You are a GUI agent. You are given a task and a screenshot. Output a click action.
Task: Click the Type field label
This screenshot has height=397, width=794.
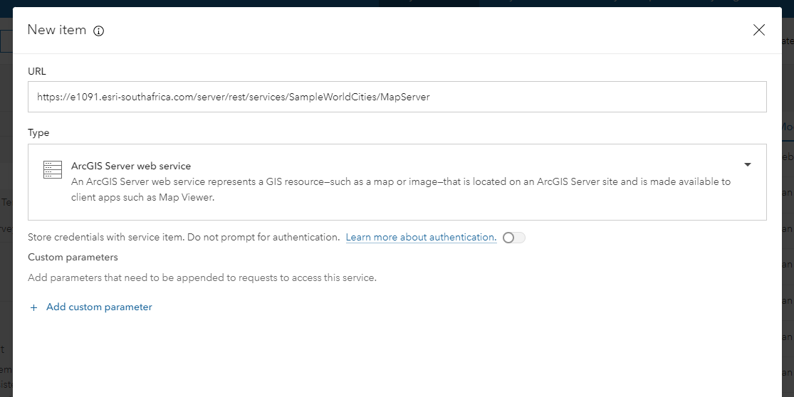[x=38, y=132]
